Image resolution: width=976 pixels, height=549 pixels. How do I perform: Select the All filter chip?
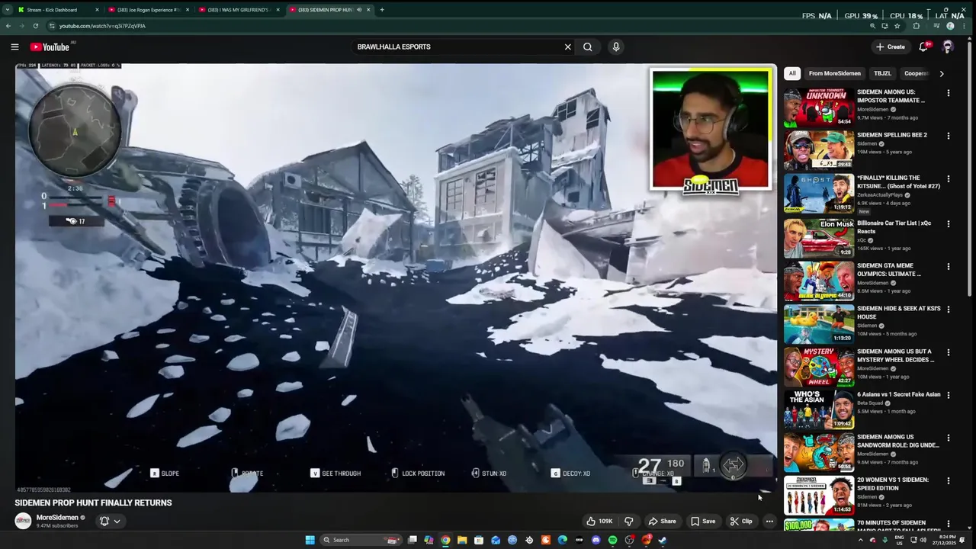point(792,73)
